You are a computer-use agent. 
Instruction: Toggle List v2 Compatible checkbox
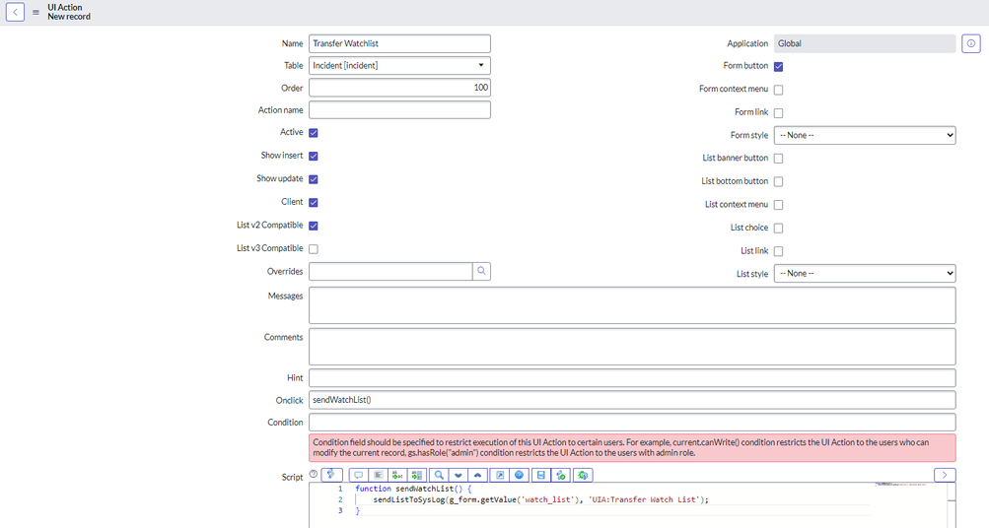tap(314, 226)
